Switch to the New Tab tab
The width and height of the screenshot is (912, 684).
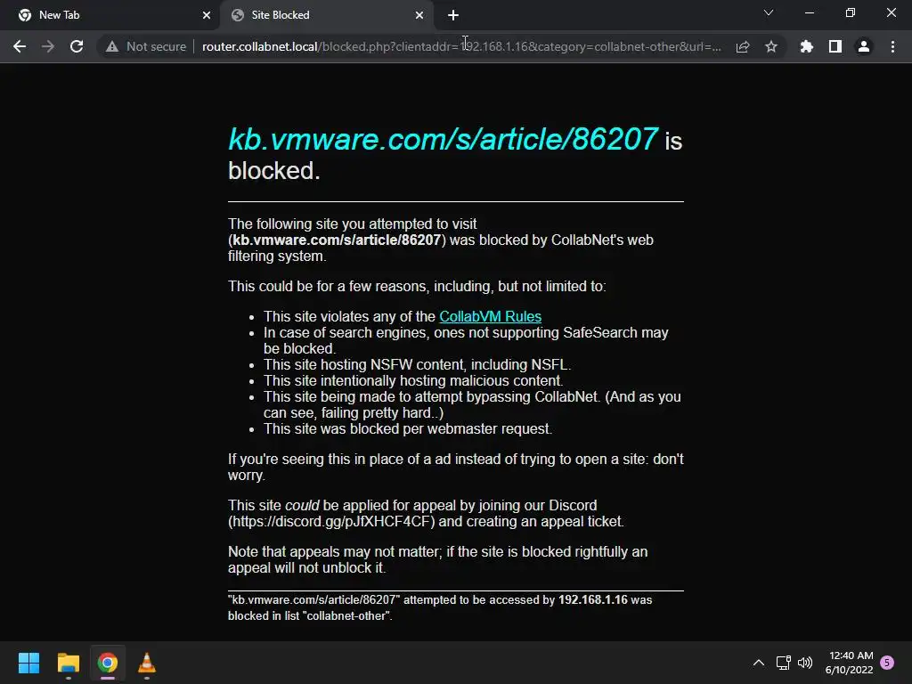[110, 15]
